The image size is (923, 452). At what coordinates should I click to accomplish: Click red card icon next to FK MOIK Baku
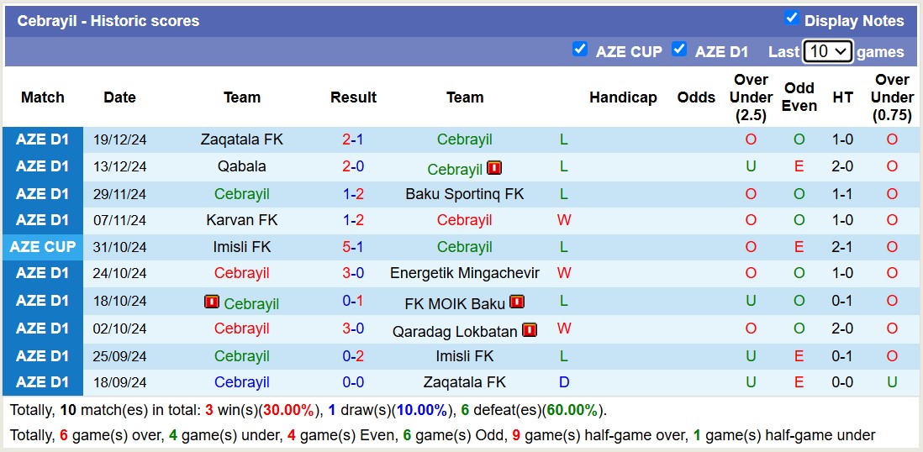point(516,302)
